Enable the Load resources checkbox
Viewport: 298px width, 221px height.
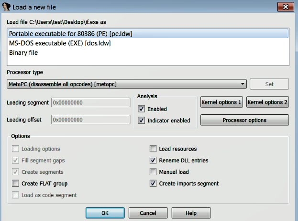[x=153, y=149]
